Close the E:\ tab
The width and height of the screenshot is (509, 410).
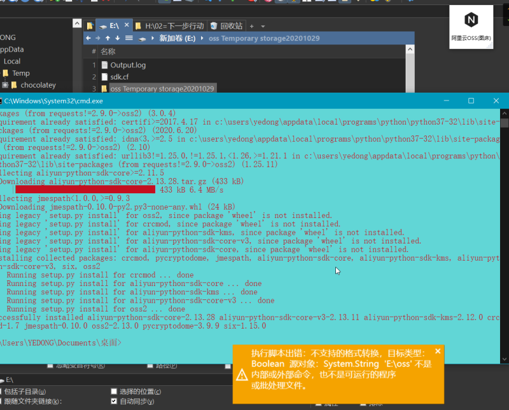(127, 25)
